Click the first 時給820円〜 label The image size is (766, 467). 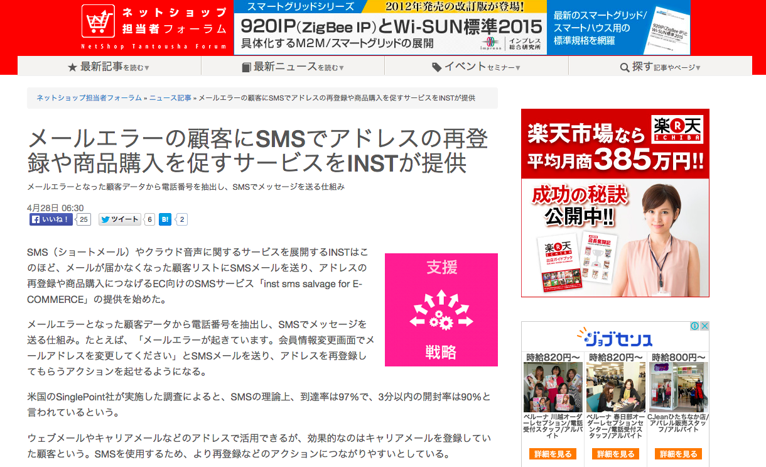point(553,356)
